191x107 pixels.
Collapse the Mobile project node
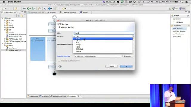3,43
